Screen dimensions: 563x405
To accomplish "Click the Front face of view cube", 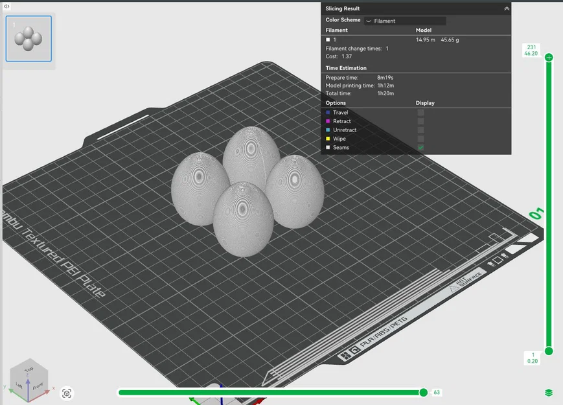I will coord(38,386).
